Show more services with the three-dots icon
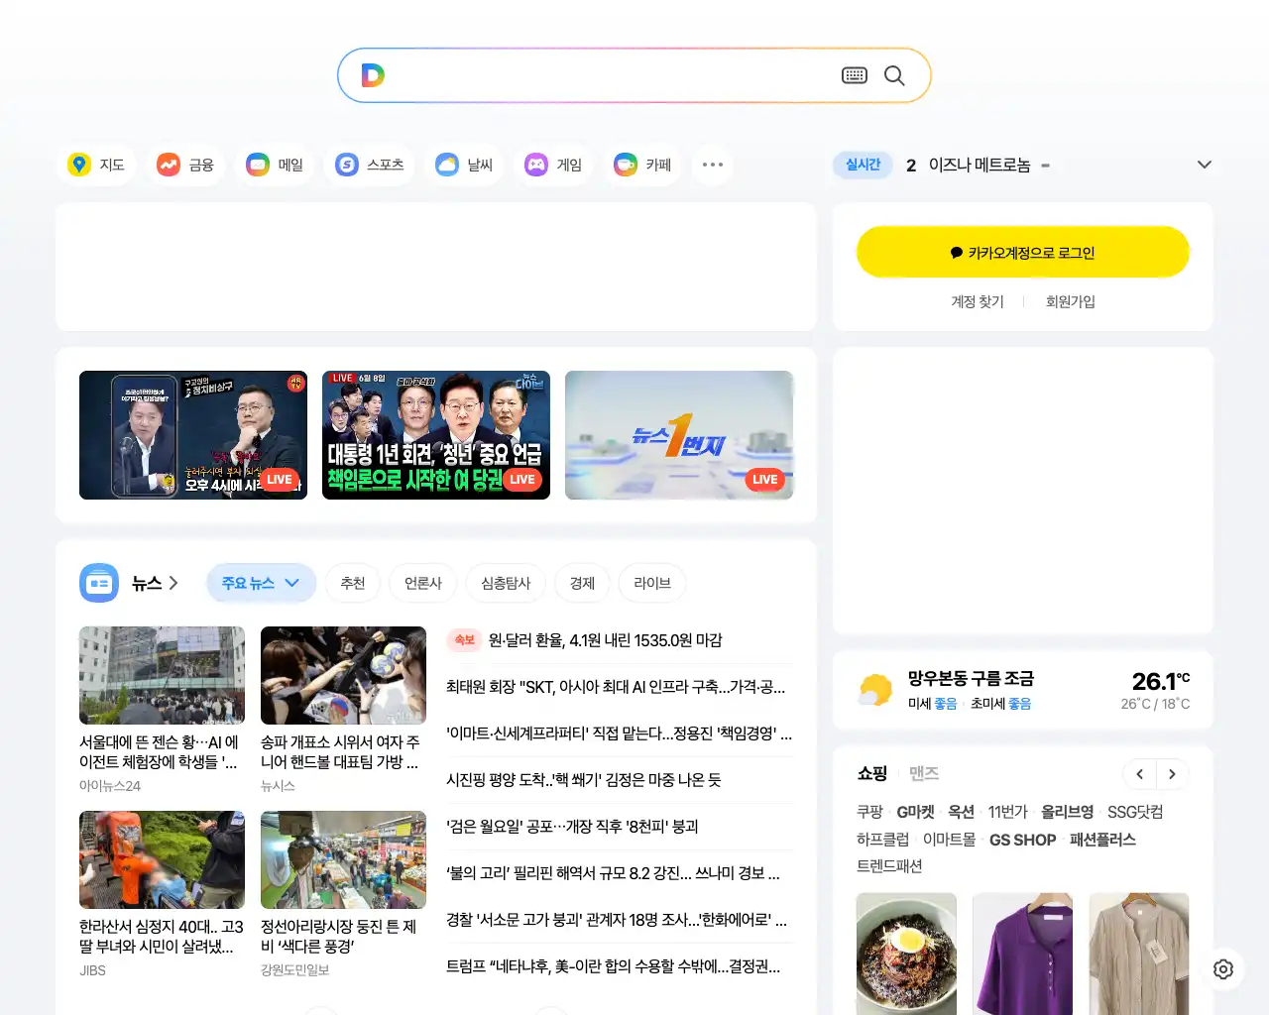Screen dimensions: 1269x1015 713,165
